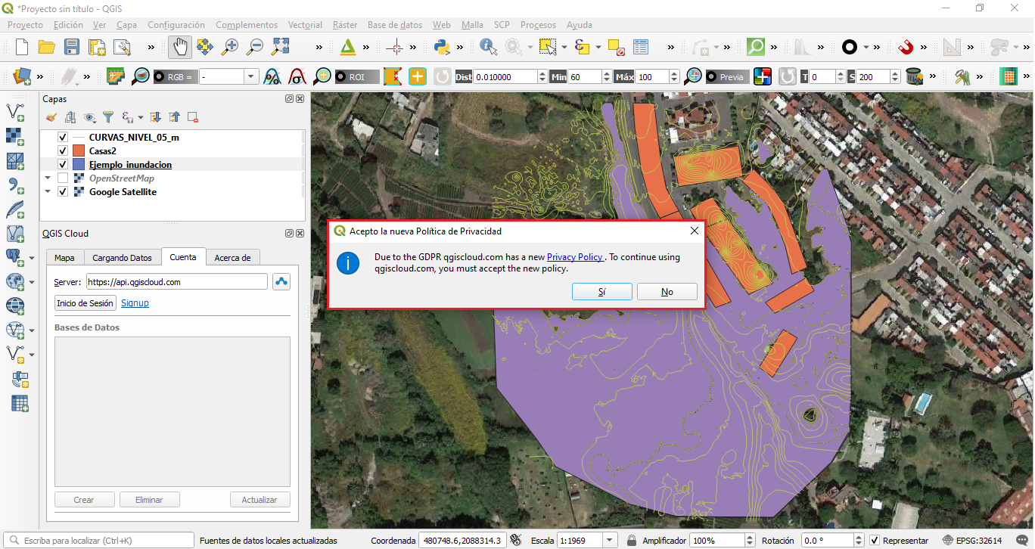The width and height of the screenshot is (1035, 549).
Task: Toggle the Representar render checkbox
Action: 875,541
